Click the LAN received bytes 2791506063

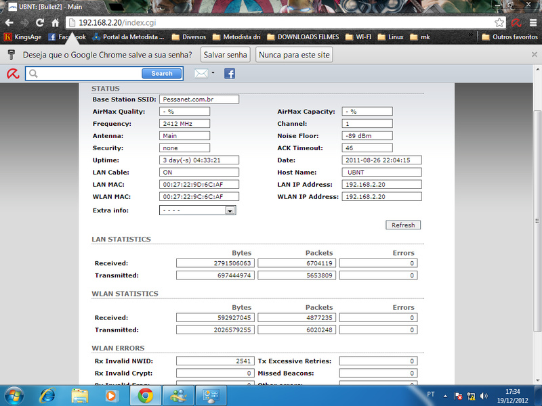(x=215, y=263)
